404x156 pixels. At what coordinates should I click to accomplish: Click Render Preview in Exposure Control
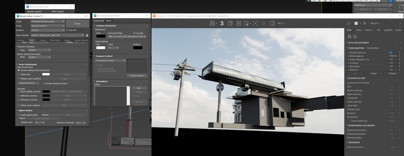coord(137,76)
